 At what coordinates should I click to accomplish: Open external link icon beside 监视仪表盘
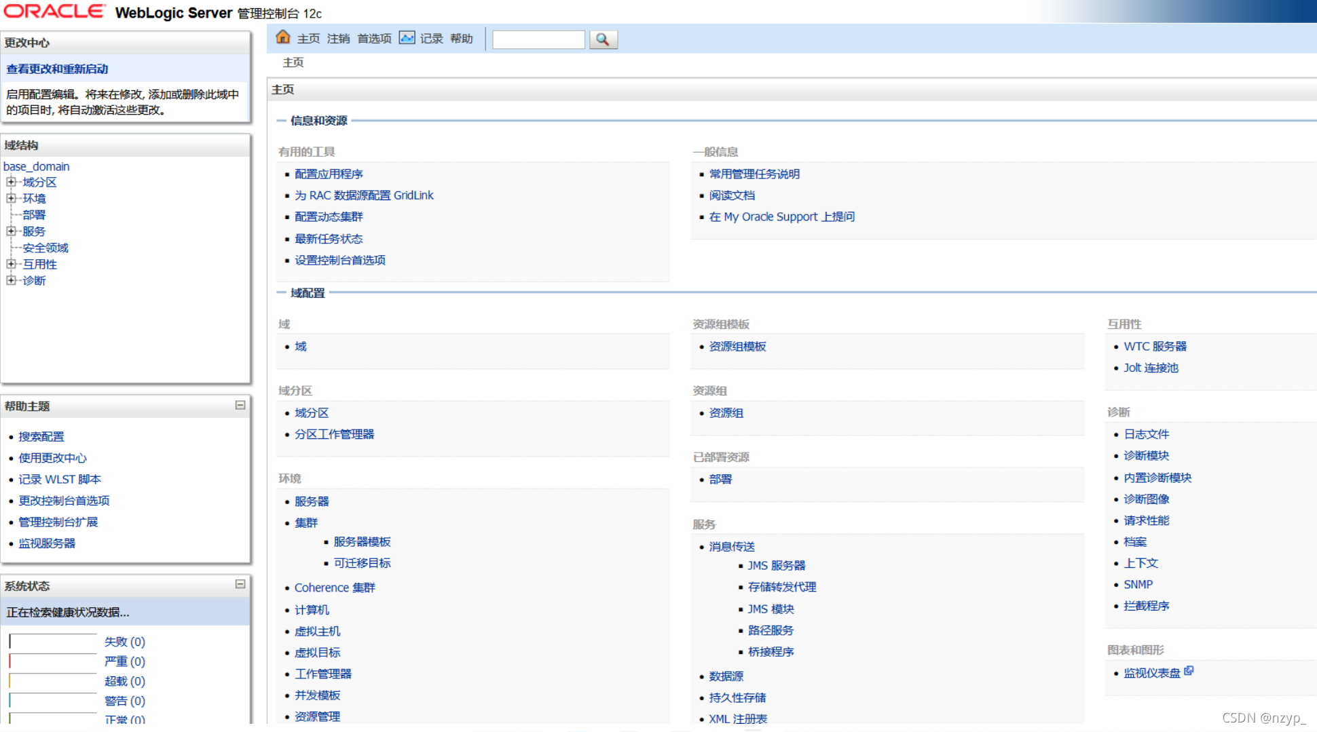1189,671
